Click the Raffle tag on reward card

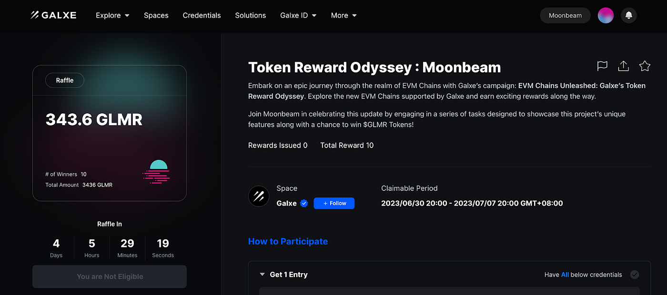click(65, 80)
